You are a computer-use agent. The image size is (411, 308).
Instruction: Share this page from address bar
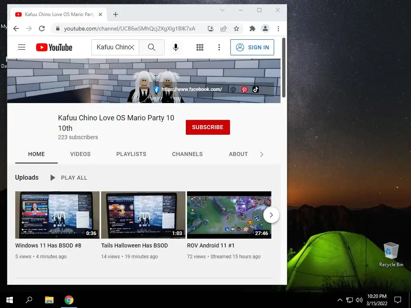[x=224, y=28]
